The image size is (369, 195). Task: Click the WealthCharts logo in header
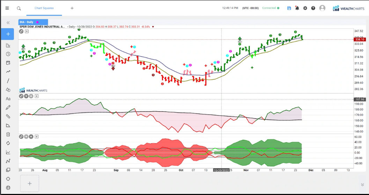point(349,8)
